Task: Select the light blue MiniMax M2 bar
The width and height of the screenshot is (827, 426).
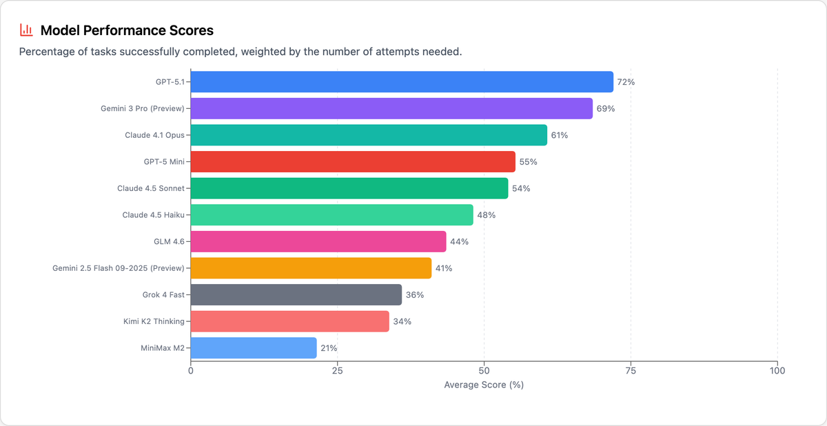Action: pos(253,348)
